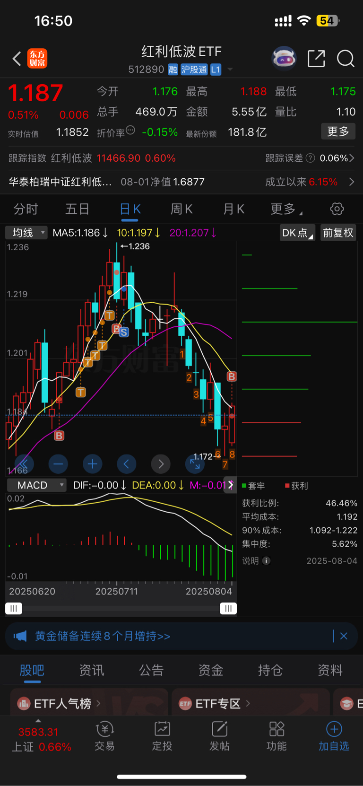The height and width of the screenshot is (786, 363).
Task: Open the 资金 capital tab
Action: (x=211, y=670)
